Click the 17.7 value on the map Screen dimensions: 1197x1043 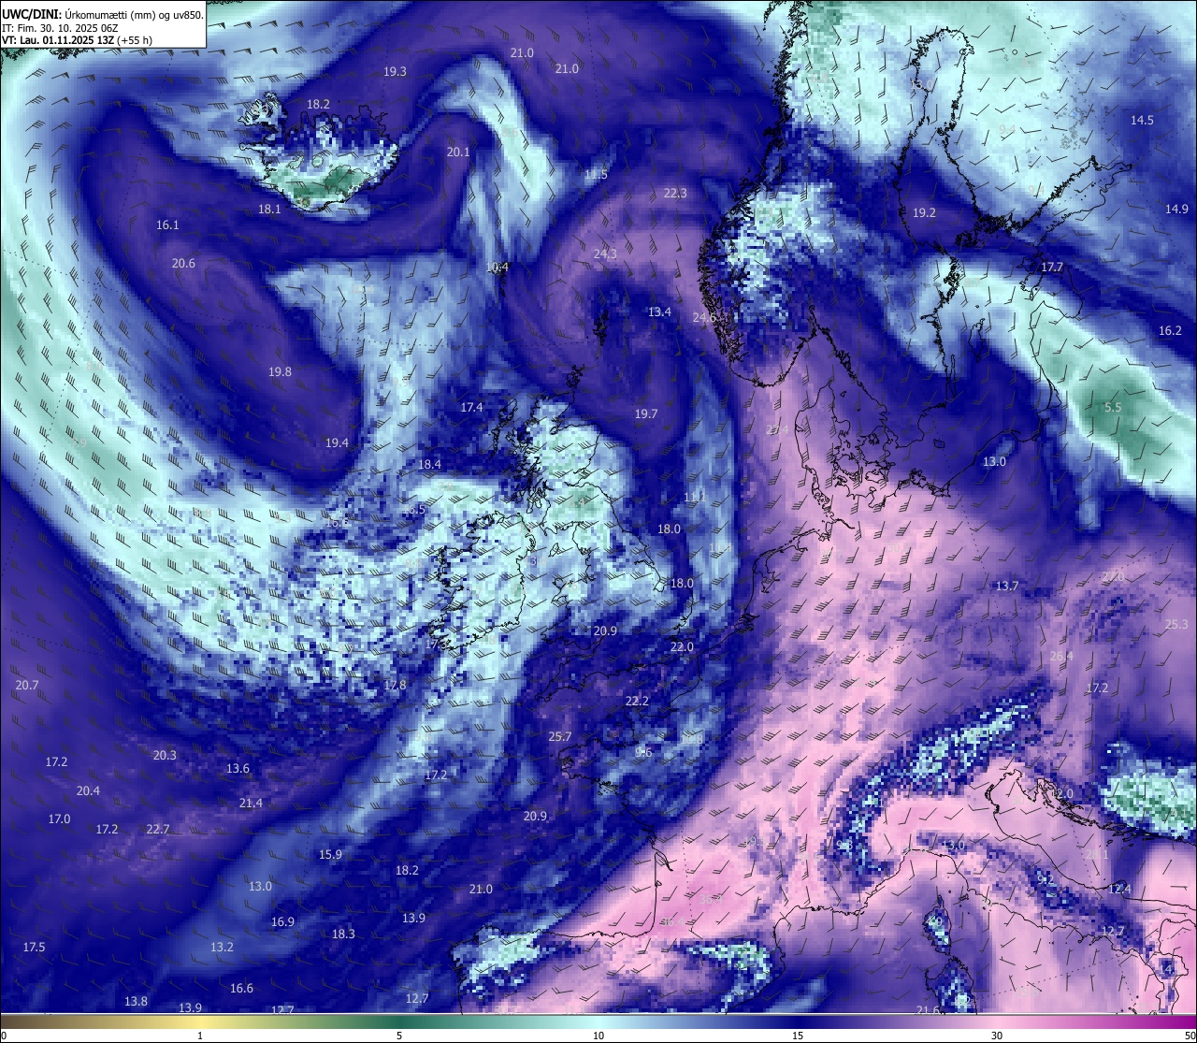click(1052, 268)
